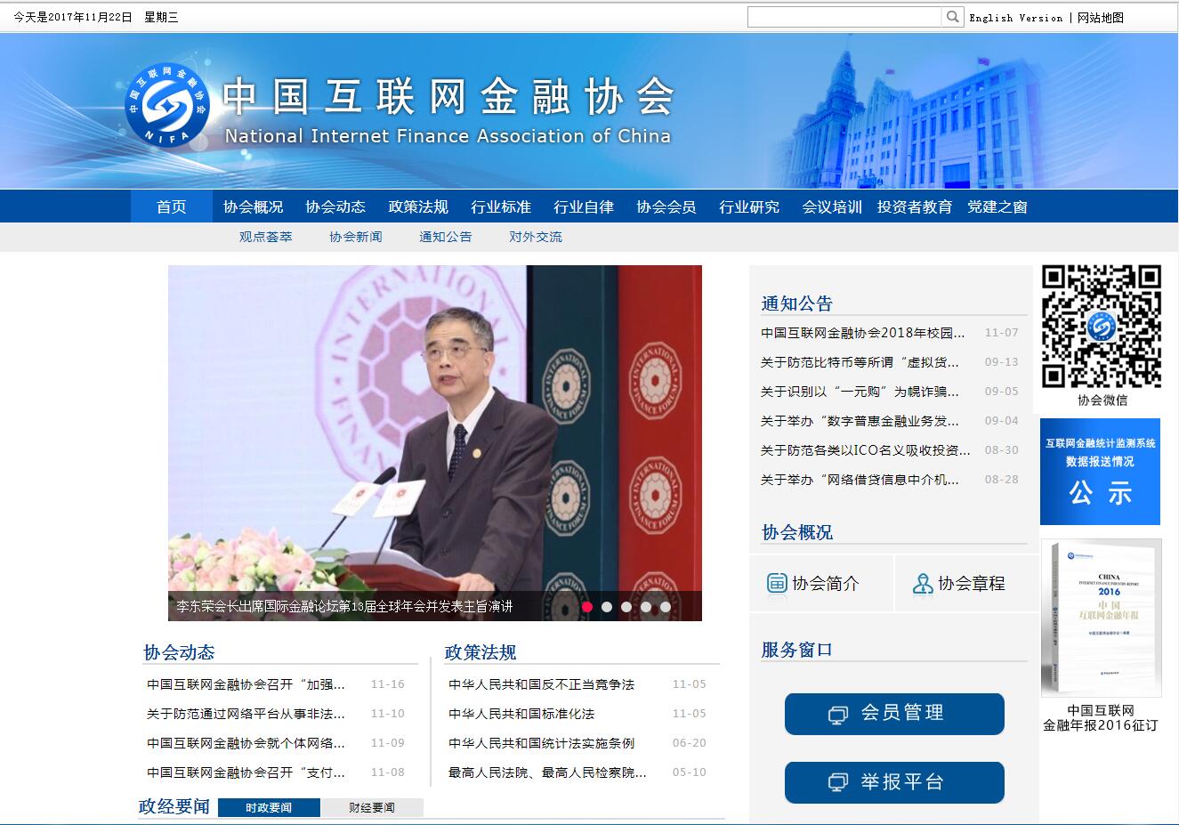Select the third carousel slide dot
1179x825 pixels.
pos(626,607)
